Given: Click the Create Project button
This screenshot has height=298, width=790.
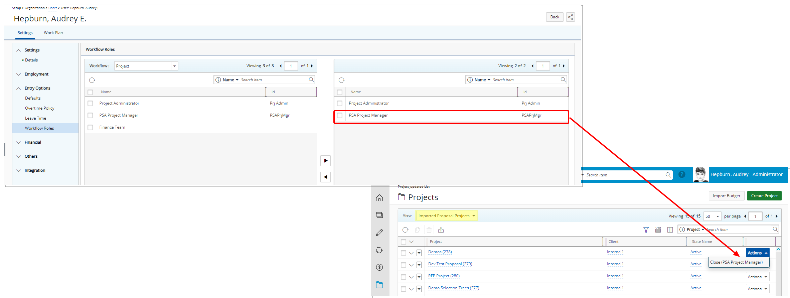Looking at the screenshot, I should (764, 196).
